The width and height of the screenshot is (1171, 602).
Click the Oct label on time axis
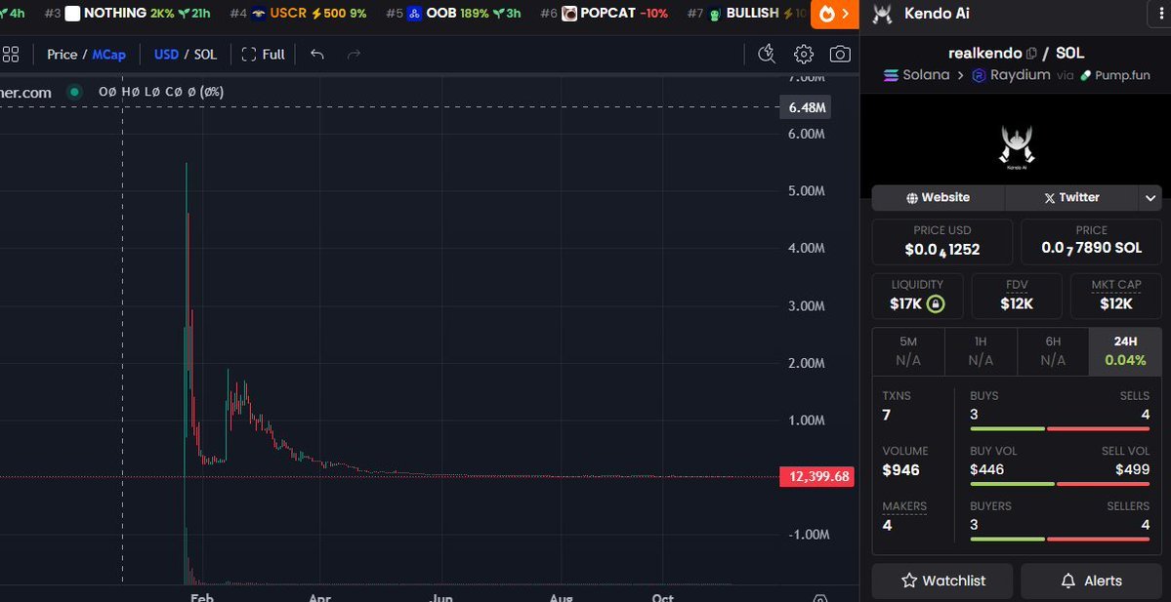click(663, 597)
